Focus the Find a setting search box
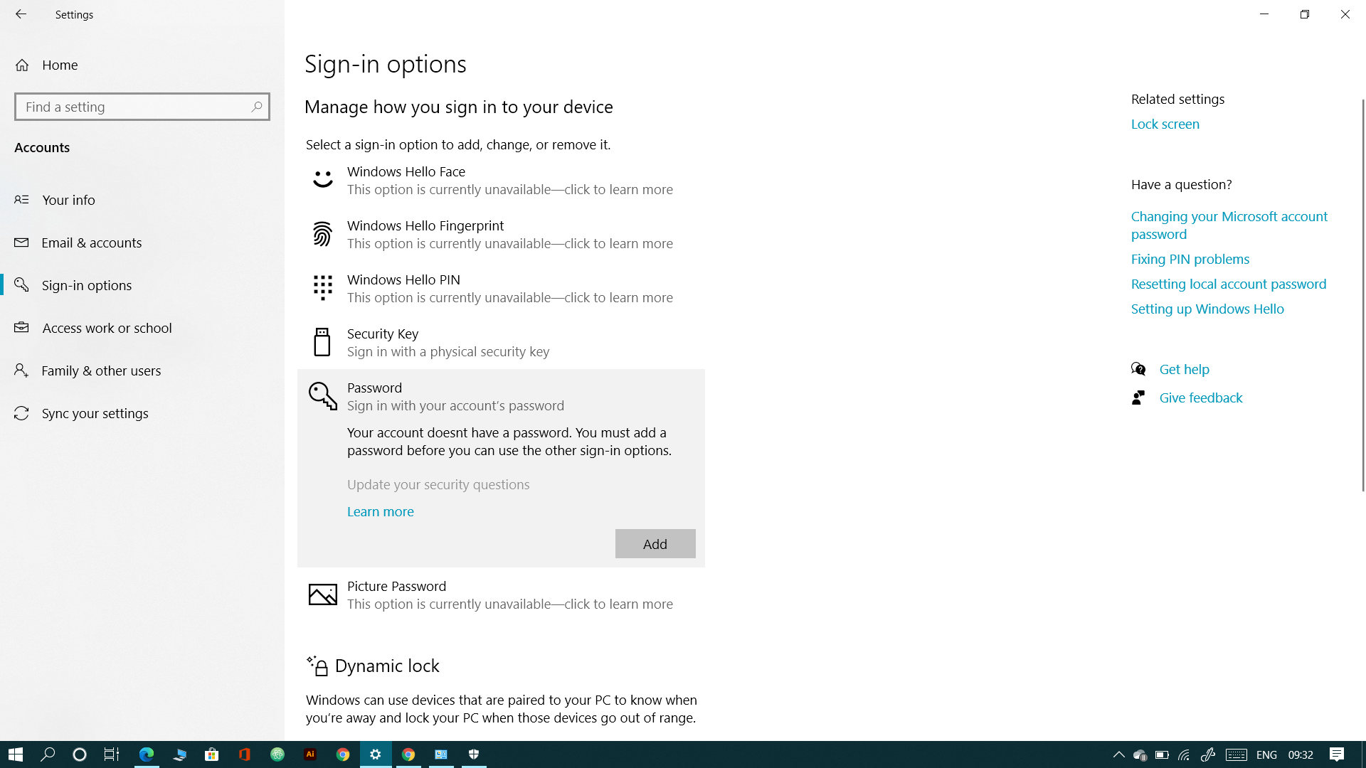This screenshot has height=768, width=1366. (x=142, y=107)
